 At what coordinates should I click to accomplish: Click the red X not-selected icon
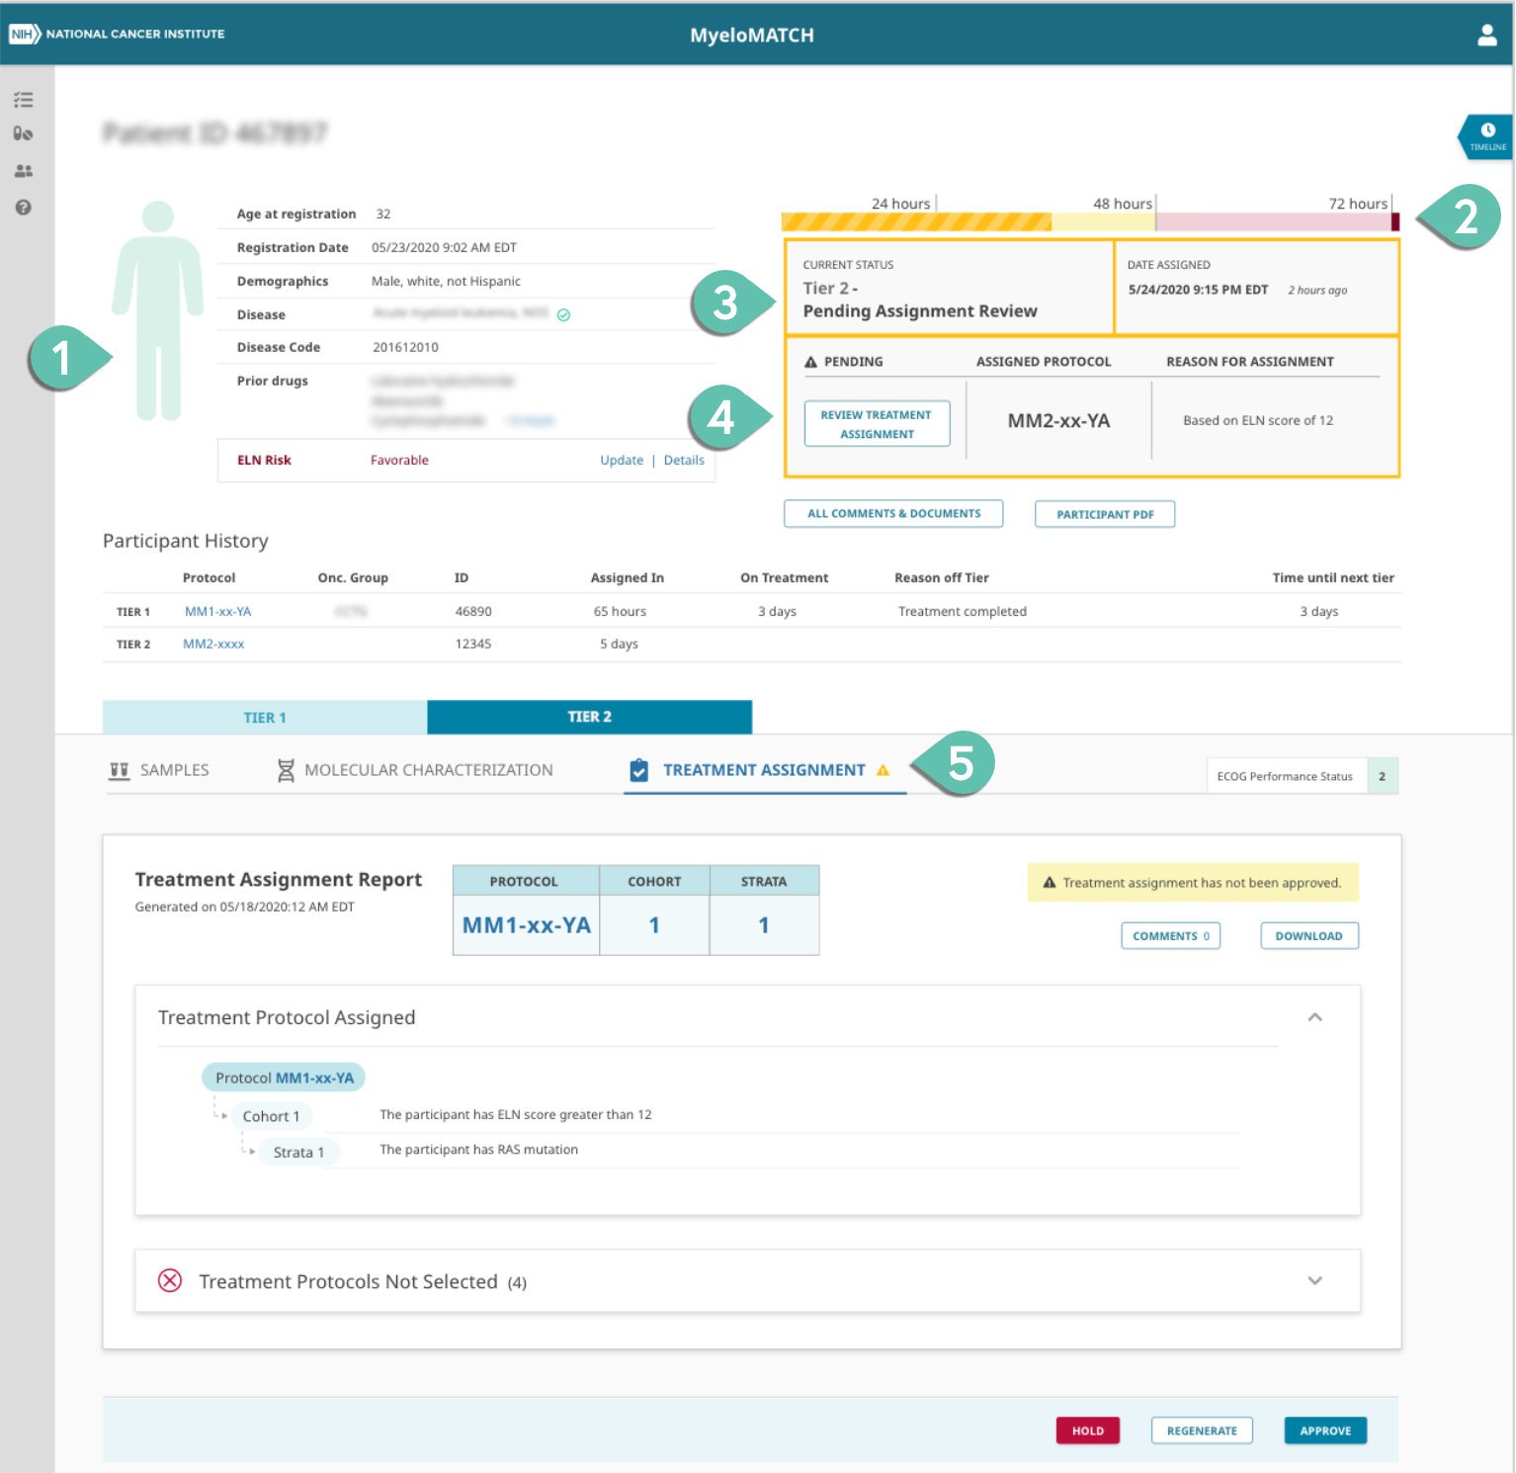click(170, 1281)
